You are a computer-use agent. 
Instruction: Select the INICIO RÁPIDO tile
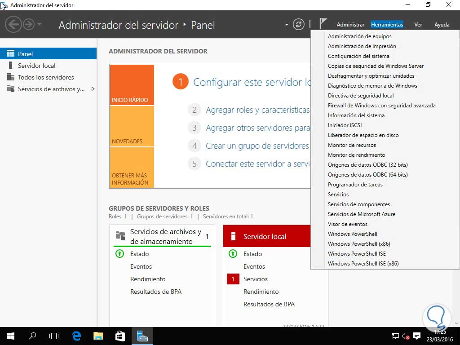click(132, 85)
